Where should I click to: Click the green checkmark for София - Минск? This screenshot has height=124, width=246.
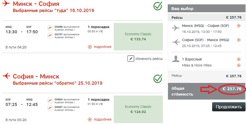(158, 78)
